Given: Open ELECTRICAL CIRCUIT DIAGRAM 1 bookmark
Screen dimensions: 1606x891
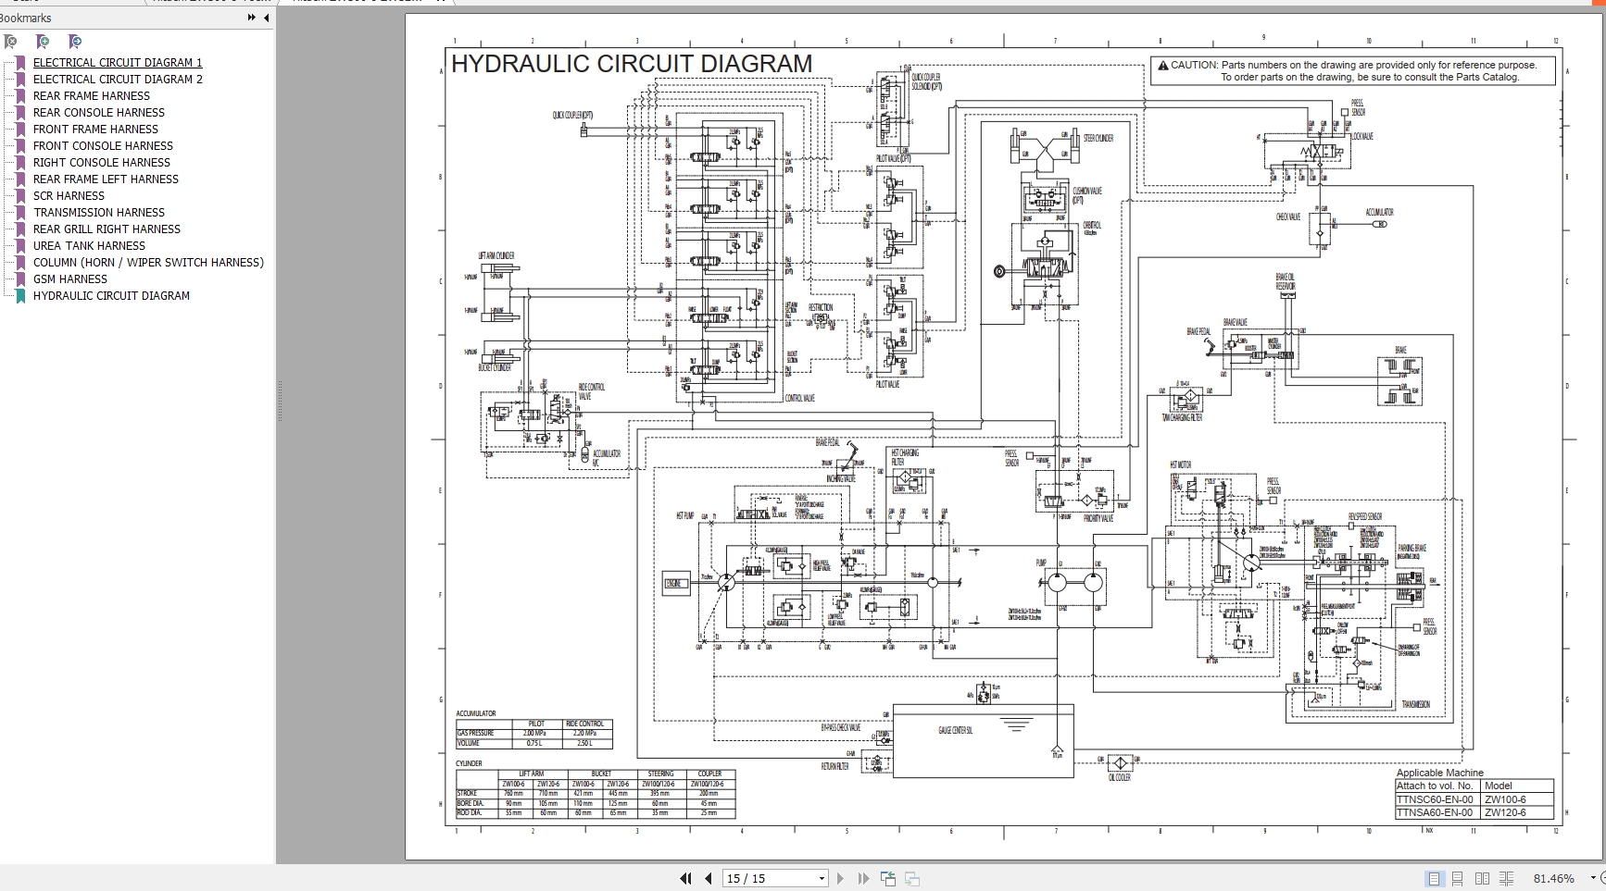Looking at the screenshot, I should pos(118,62).
